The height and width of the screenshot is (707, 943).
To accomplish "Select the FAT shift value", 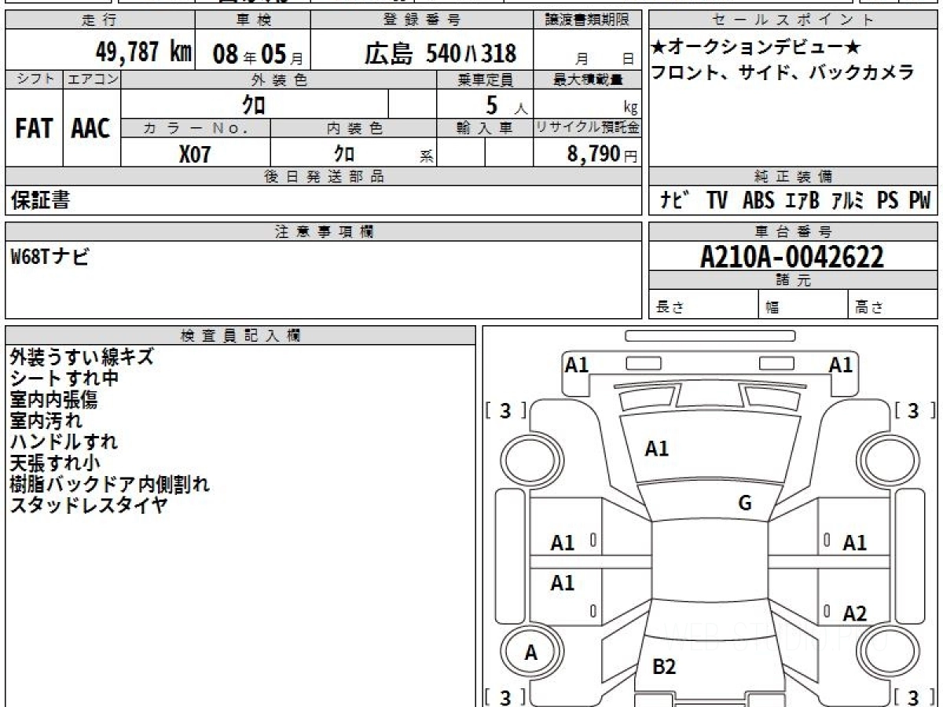I will tap(34, 128).
